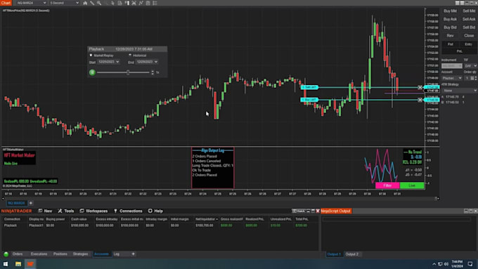This screenshot has width=478, height=269.
Task: Add a new Control Center tab
Action: click(134, 254)
